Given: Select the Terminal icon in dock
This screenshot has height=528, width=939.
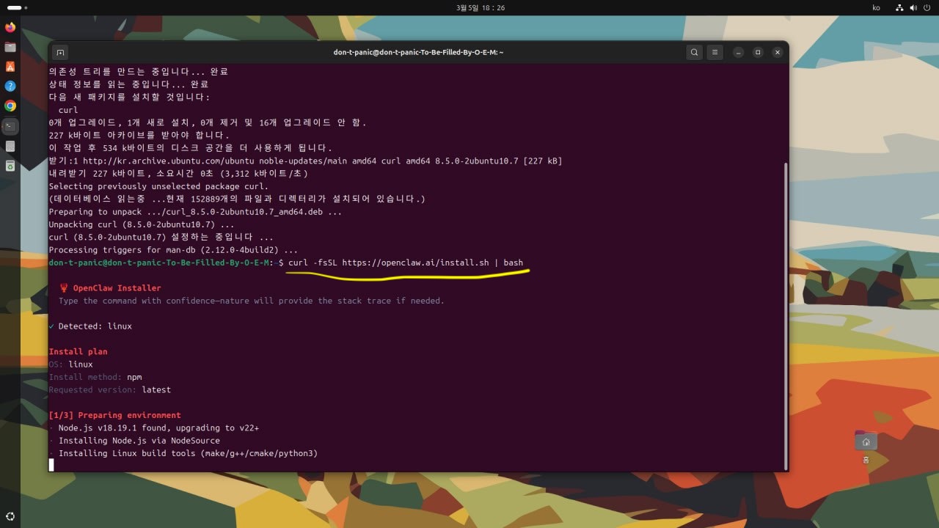Looking at the screenshot, I should 10,126.
